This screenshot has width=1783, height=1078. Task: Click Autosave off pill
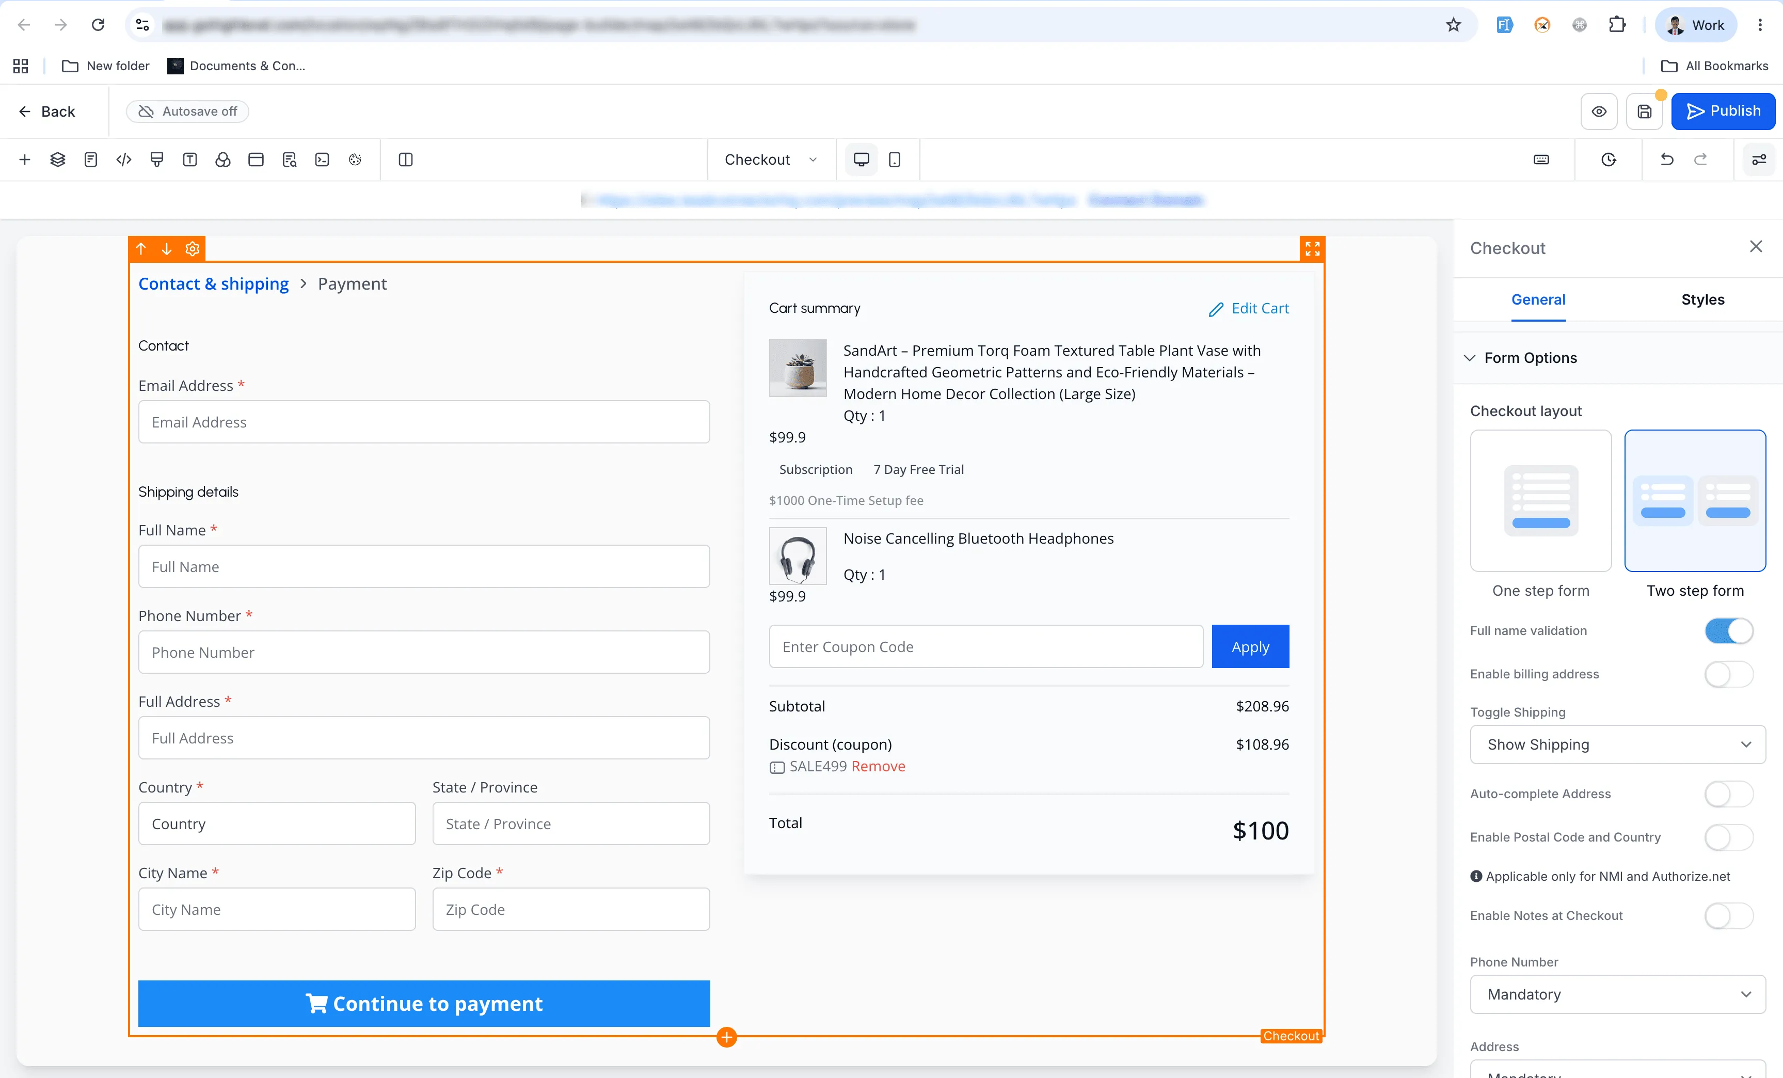pyautogui.click(x=187, y=112)
